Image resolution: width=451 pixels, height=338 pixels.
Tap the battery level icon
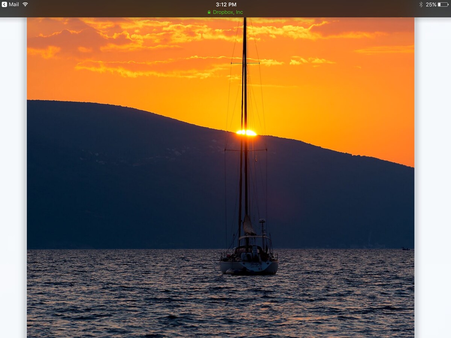coord(443,5)
